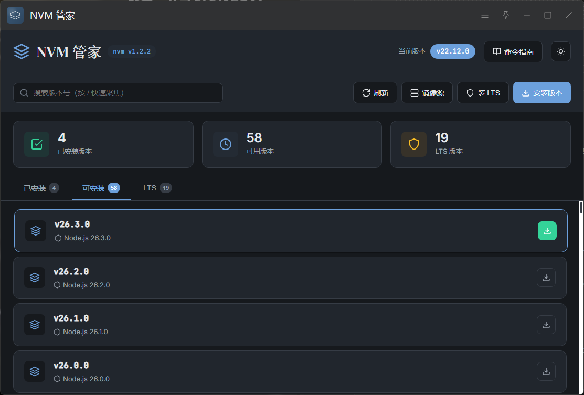This screenshot has height=395, width=584.
Task: Click the nvm v1.2.2 version badge
Action: point(132,51)
